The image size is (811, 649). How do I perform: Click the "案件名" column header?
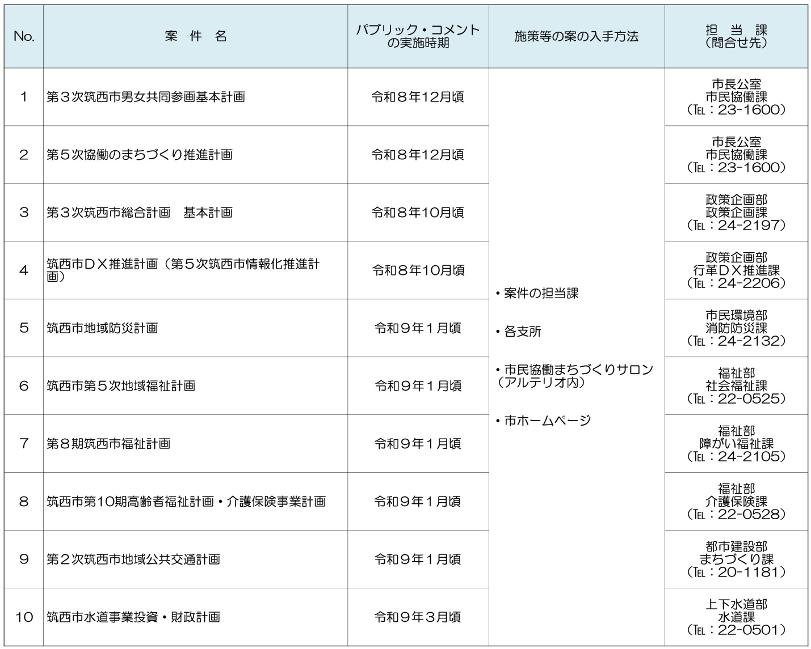pyautogui.click(x=195, y=36)
